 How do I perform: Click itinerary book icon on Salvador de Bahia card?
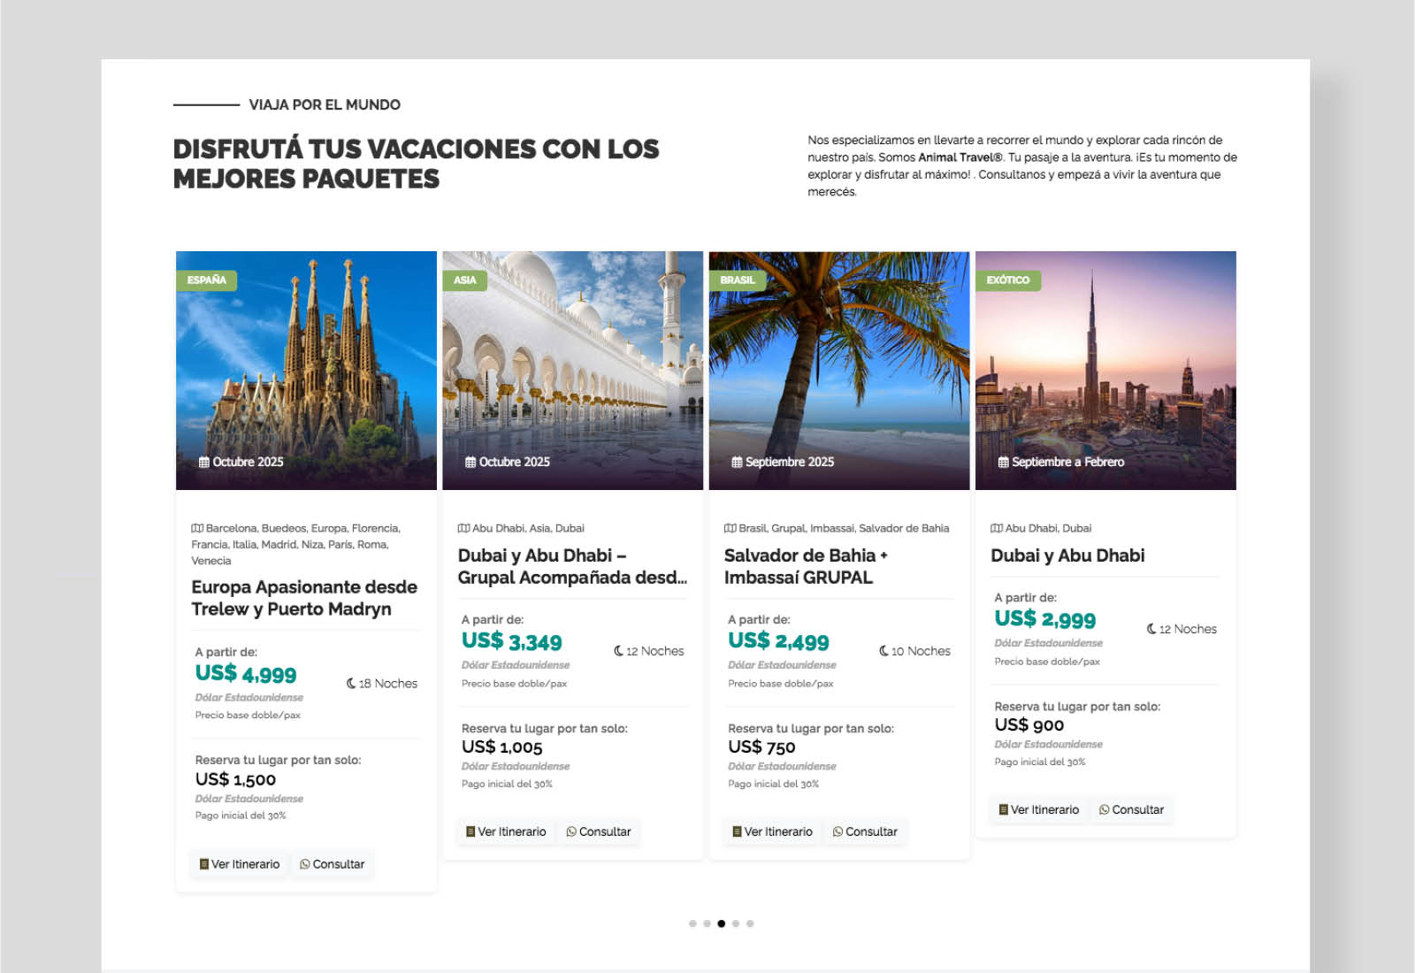click(x=737, y=831)
